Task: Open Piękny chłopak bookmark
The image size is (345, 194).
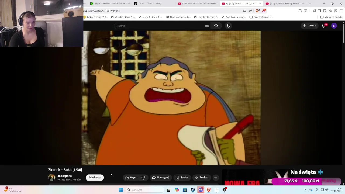Action: click(x=95, y=17)
